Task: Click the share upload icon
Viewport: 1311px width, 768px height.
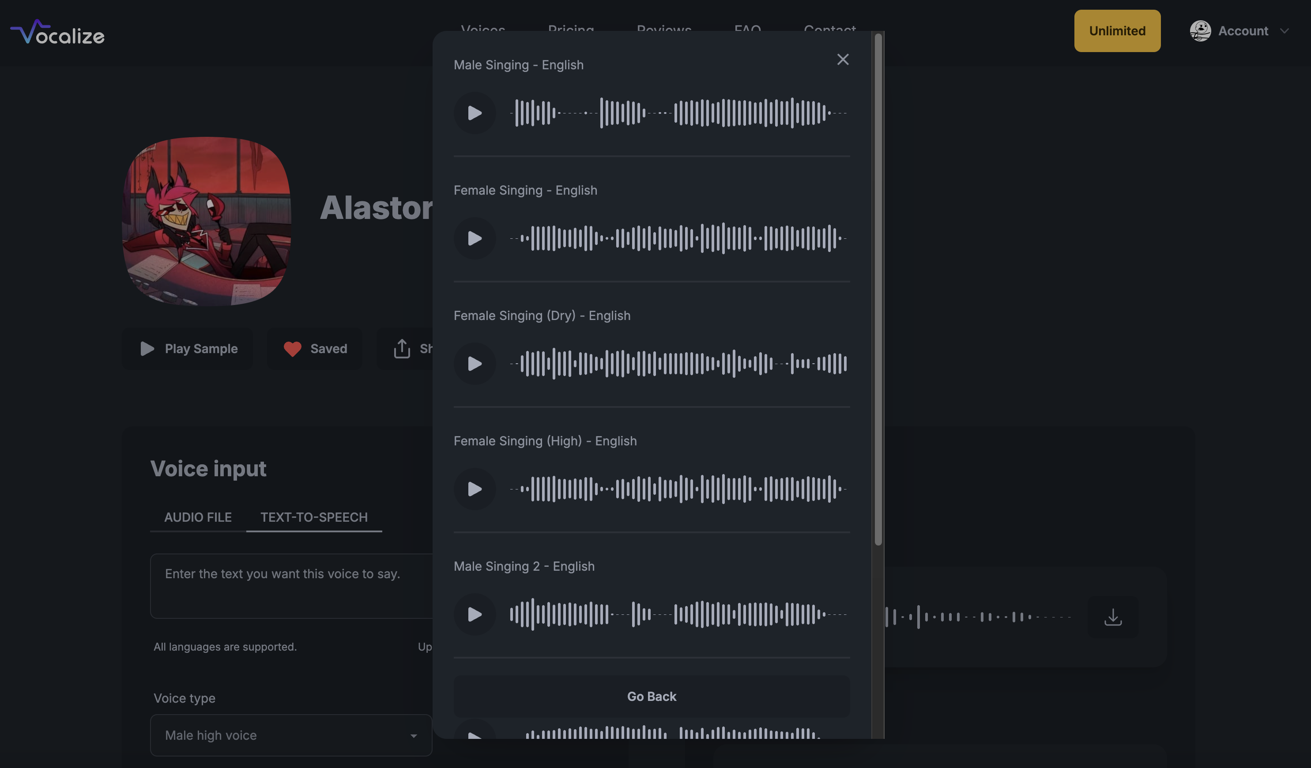Action: [402, 349]
